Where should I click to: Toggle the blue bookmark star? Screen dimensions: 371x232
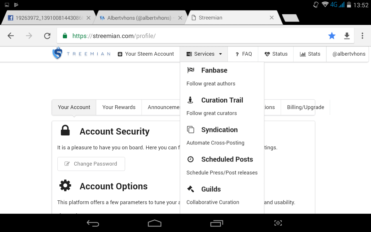click(332, 36)
